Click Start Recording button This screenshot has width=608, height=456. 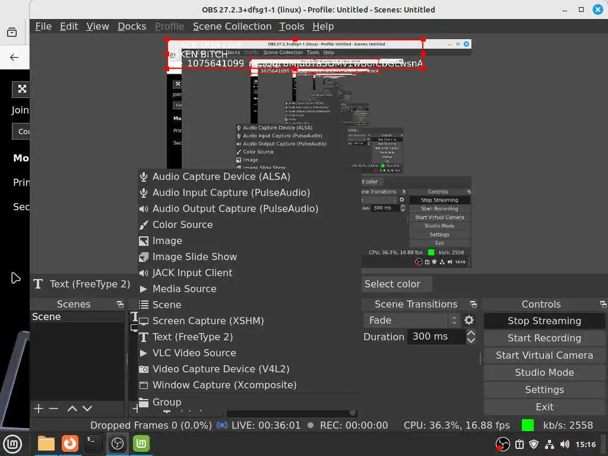544,338
